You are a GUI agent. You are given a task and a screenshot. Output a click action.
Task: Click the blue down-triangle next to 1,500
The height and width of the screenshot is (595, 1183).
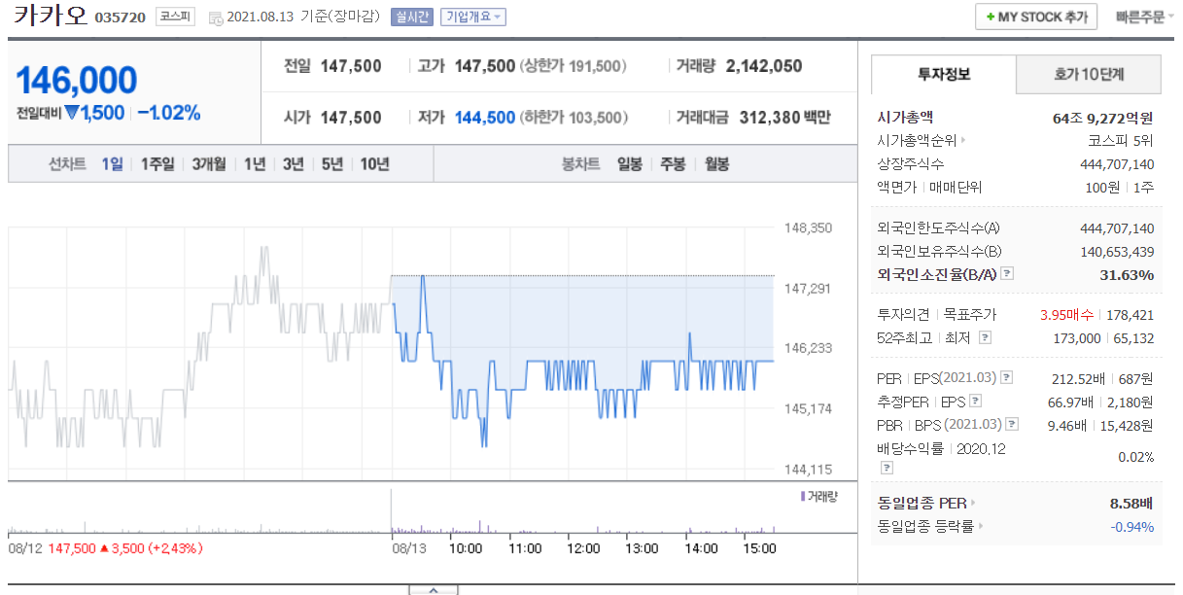click(x=71, y=113)
